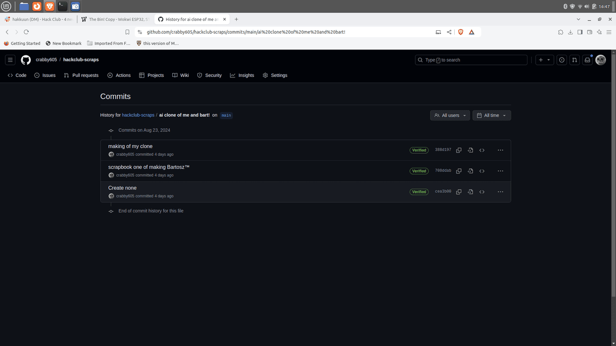The image size is (616, 346).
Task: Copy full SHA for commit 388d197
Action: (459, 150)
